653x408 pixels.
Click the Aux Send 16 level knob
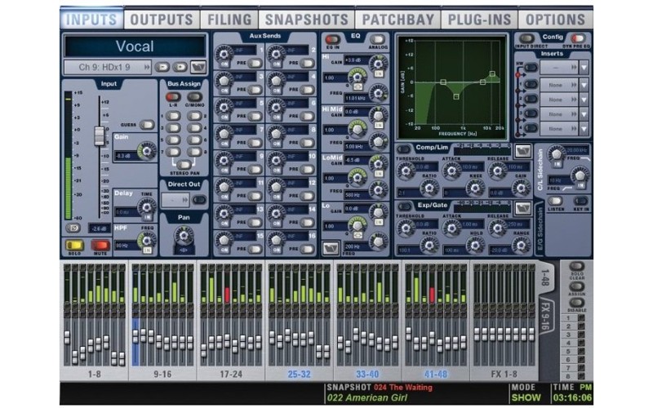coord(276,240)
